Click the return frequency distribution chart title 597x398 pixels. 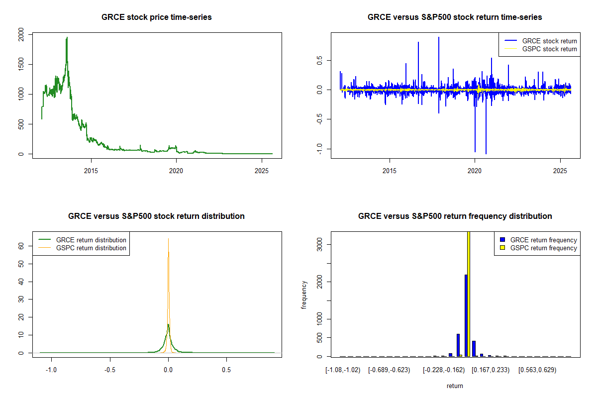pos(455,216)
